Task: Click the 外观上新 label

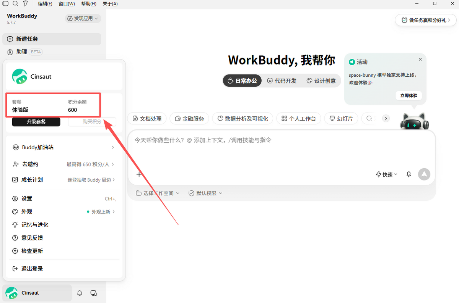Action: coord(101,212)
